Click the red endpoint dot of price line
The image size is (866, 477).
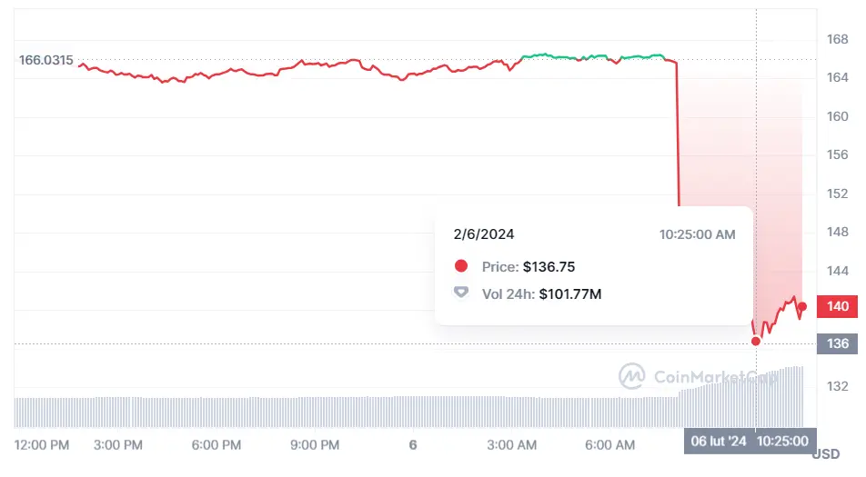click(801, 306)
